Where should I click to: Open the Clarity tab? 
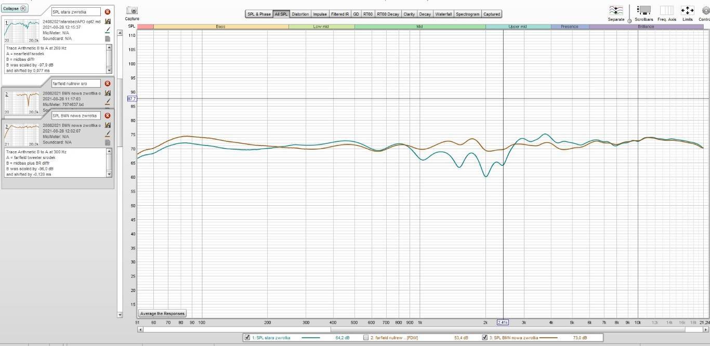[x=409, y=14]
